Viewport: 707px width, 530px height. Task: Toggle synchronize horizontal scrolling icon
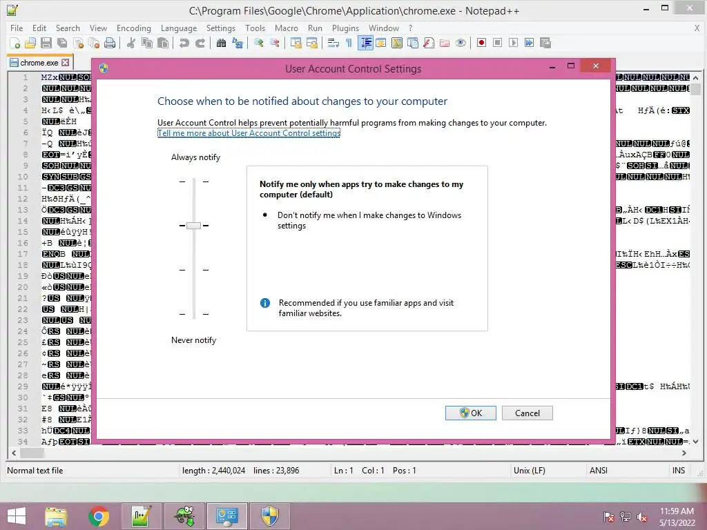coord(311,43)
